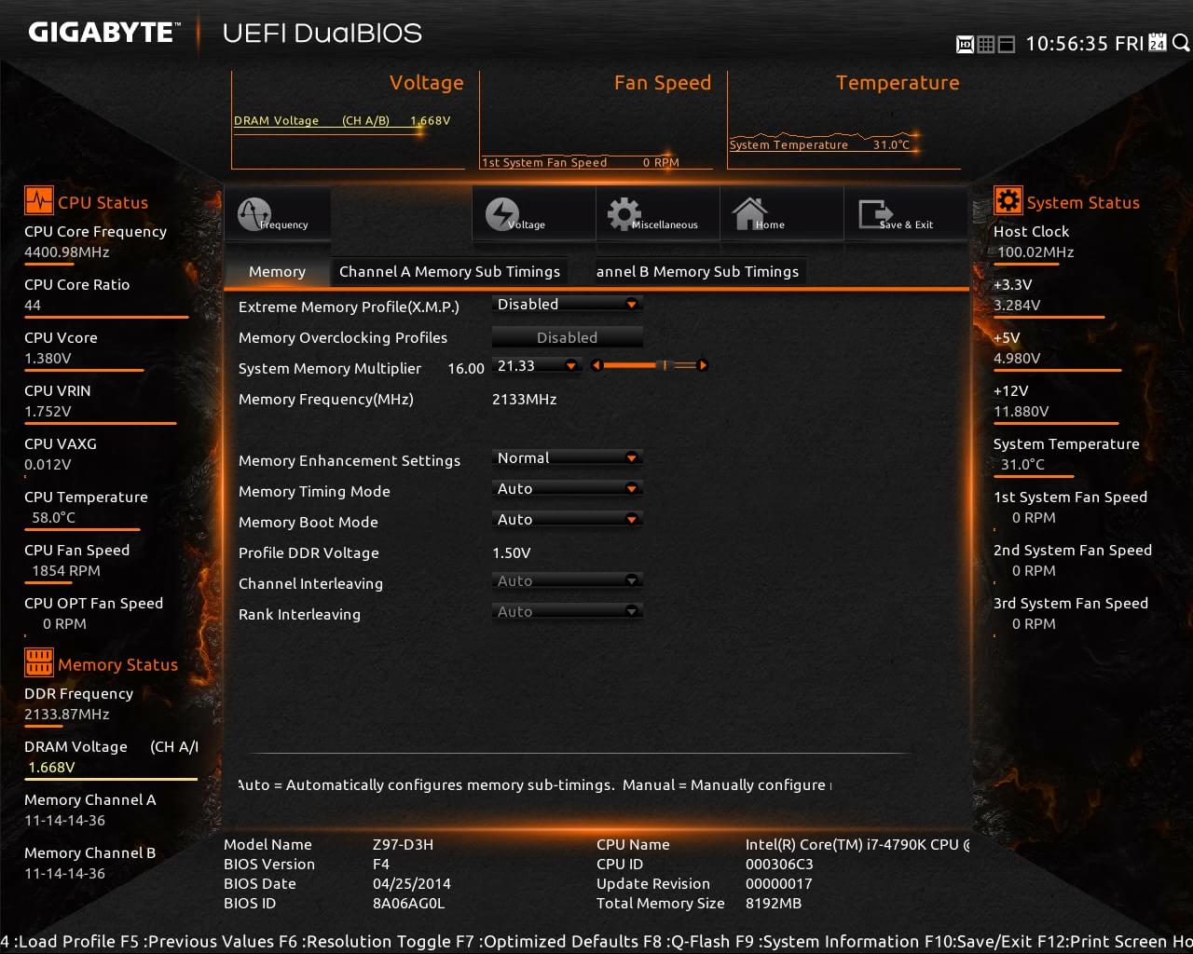1193x954 pixels.
Task: Click the CPU Core Frequency value 4400.98MHz
Action: click(x=67, y=252)
